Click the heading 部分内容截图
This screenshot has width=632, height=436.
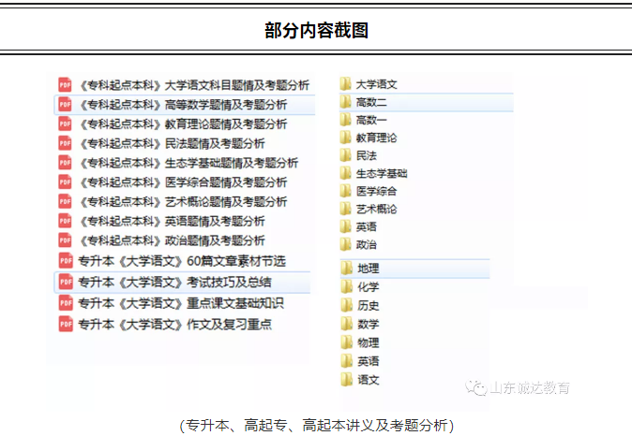pyautogui.click(x=316, y=30)
